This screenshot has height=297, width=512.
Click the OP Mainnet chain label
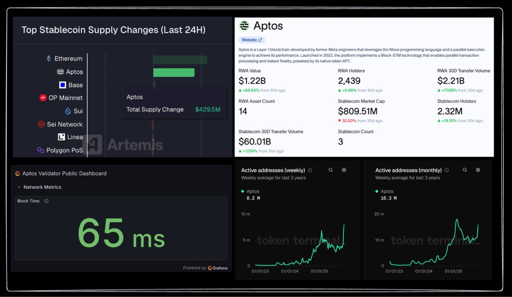(x=65, y=98)
